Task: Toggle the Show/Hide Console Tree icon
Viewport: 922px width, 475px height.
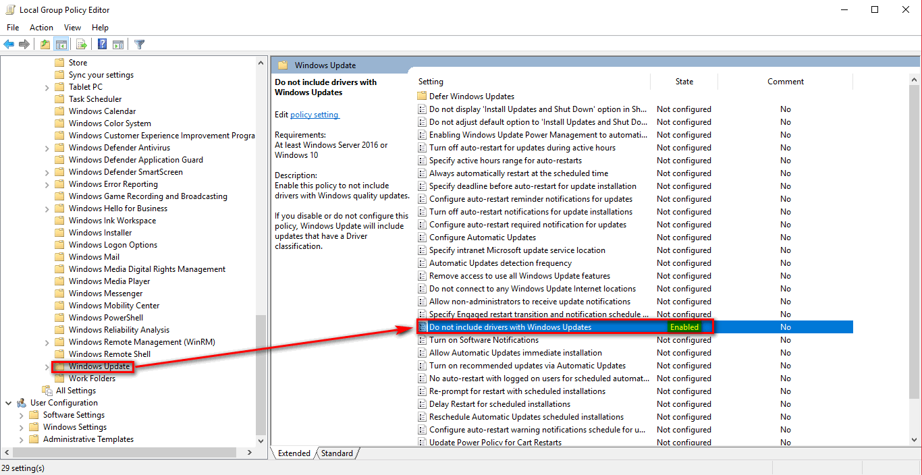Action: [61, 45]
